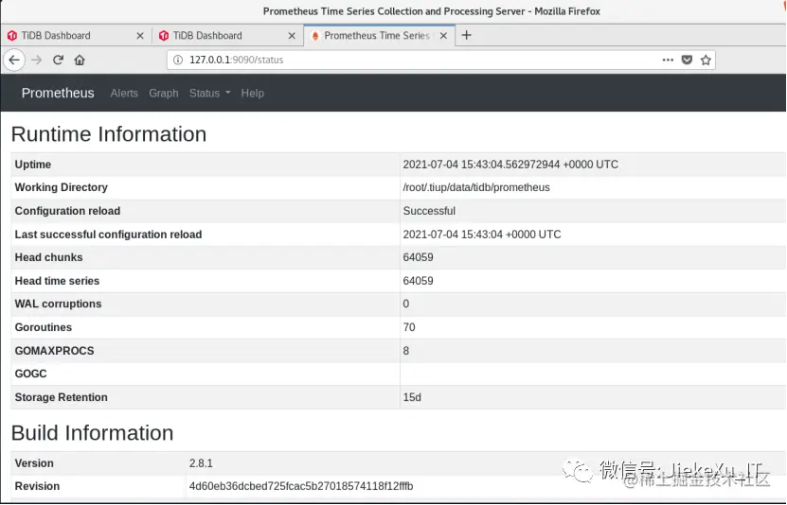The image size is (787, 505).
Task: Click the GOGC row label
Action: click(30, 374)
